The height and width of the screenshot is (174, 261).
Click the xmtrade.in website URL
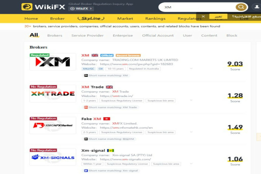116,96
